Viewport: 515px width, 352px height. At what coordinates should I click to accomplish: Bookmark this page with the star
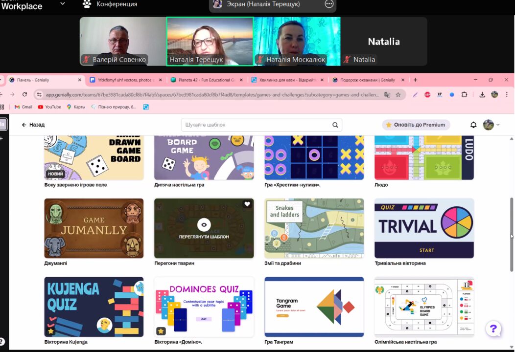point(398,94)
